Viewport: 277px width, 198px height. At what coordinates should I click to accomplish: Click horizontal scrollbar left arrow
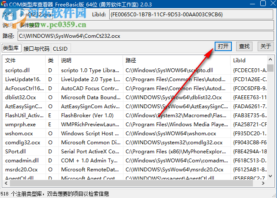[x=6, y=183]
